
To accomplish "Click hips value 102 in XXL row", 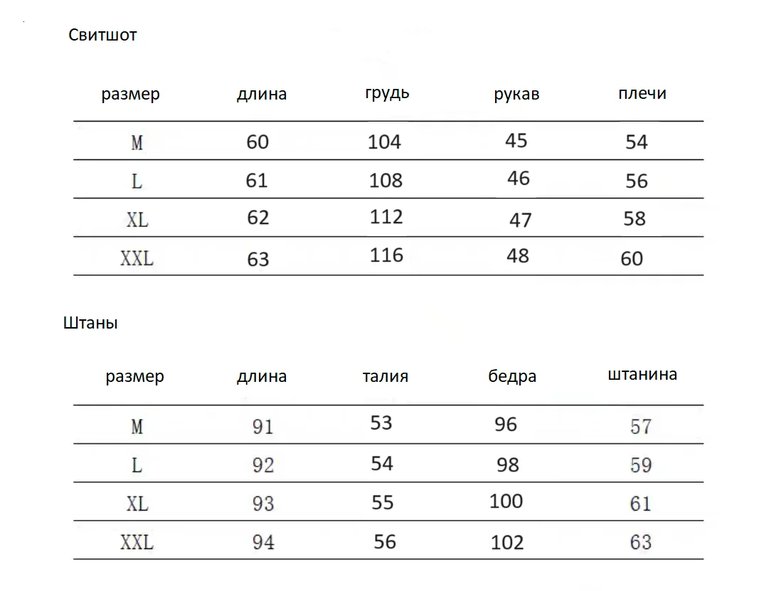I will click(x=506, y=543).
